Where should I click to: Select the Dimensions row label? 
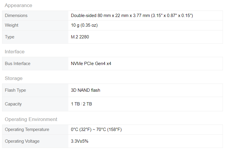tap(16, 16)
